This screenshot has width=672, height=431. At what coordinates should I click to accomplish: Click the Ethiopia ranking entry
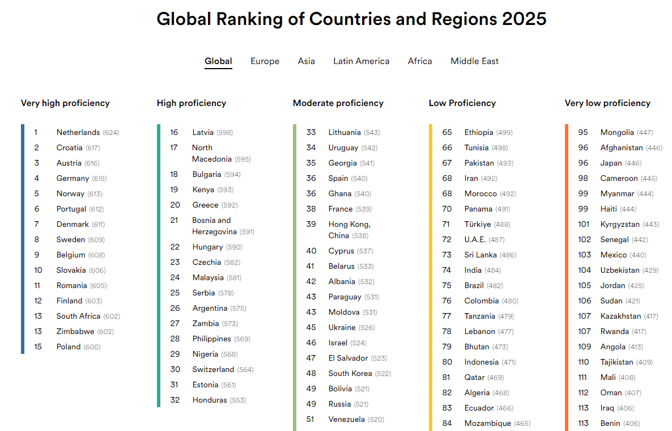[x=479, y=133]
